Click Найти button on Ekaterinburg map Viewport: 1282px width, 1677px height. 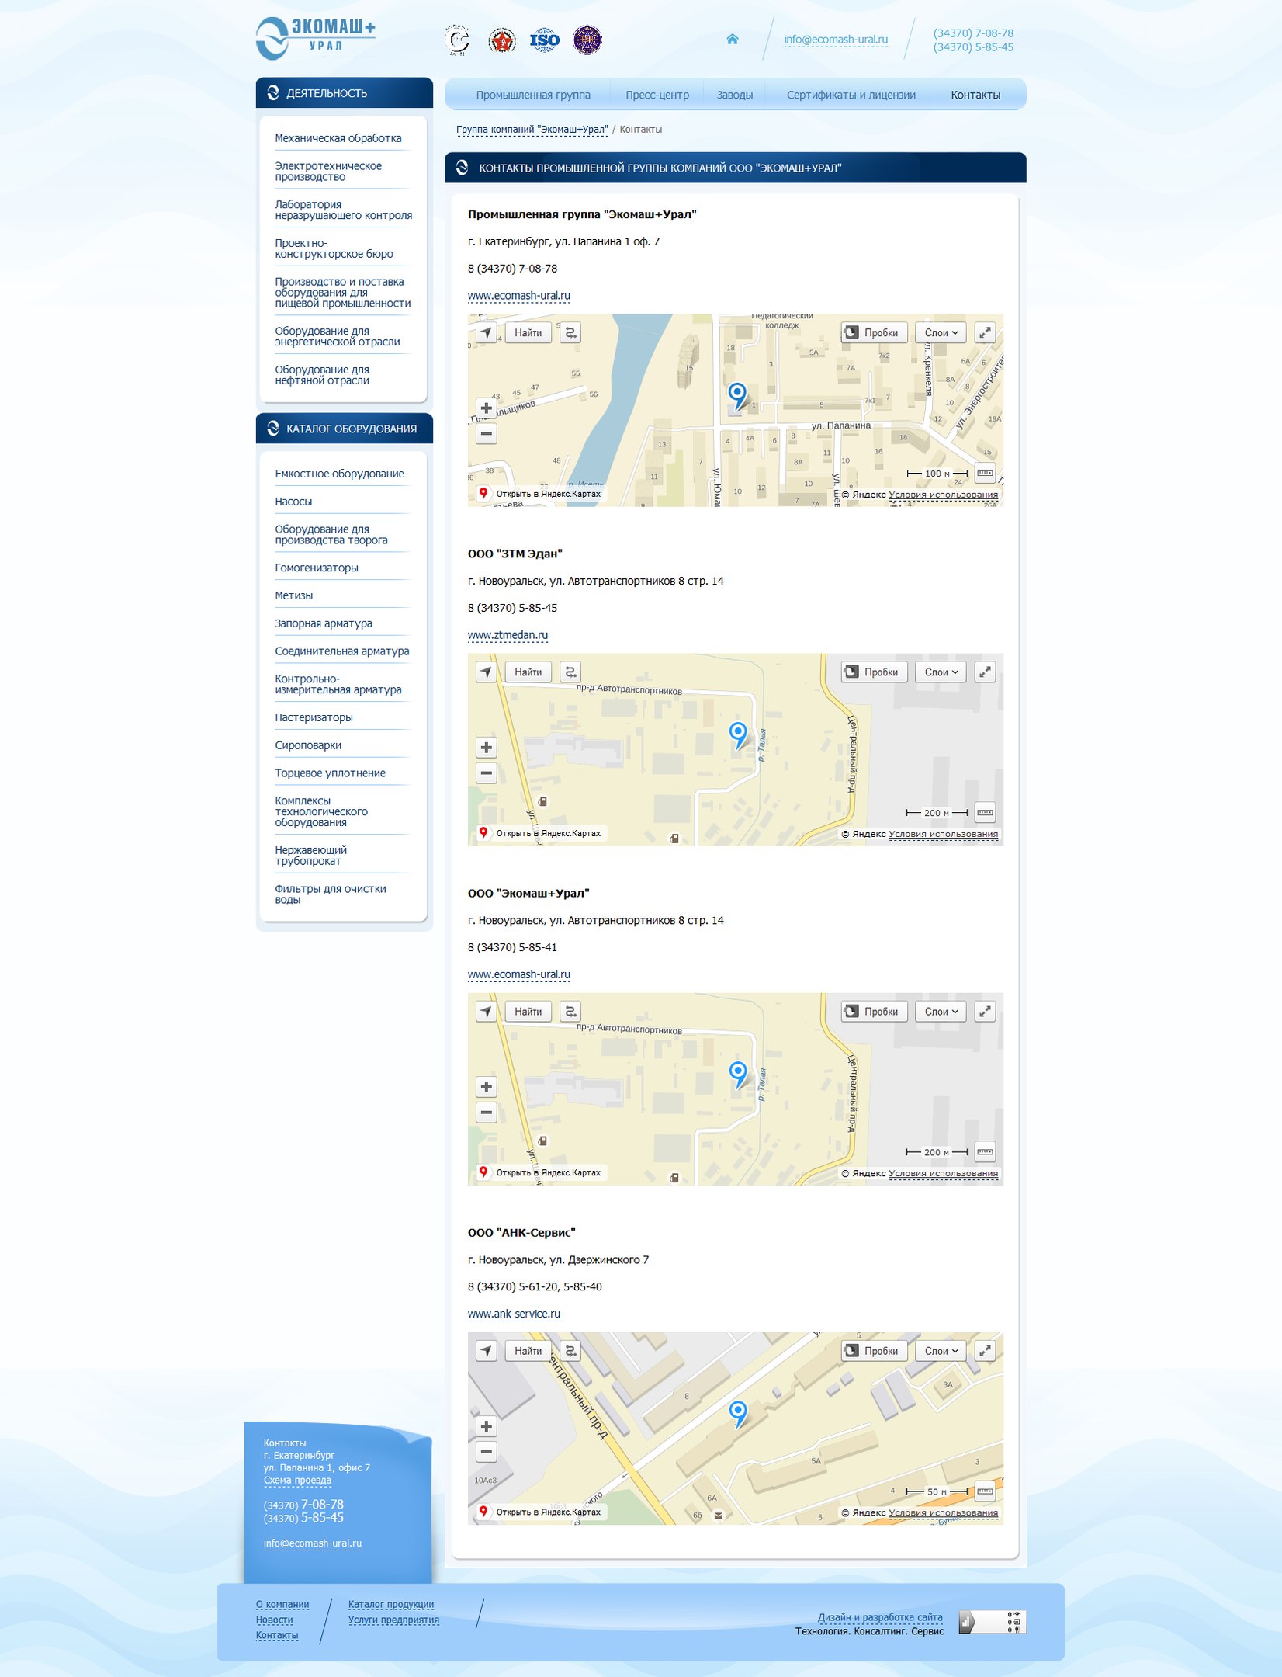[528, 332]
